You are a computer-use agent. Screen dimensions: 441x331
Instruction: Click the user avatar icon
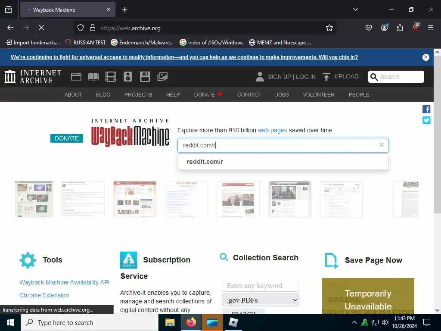tap(260, 77)
